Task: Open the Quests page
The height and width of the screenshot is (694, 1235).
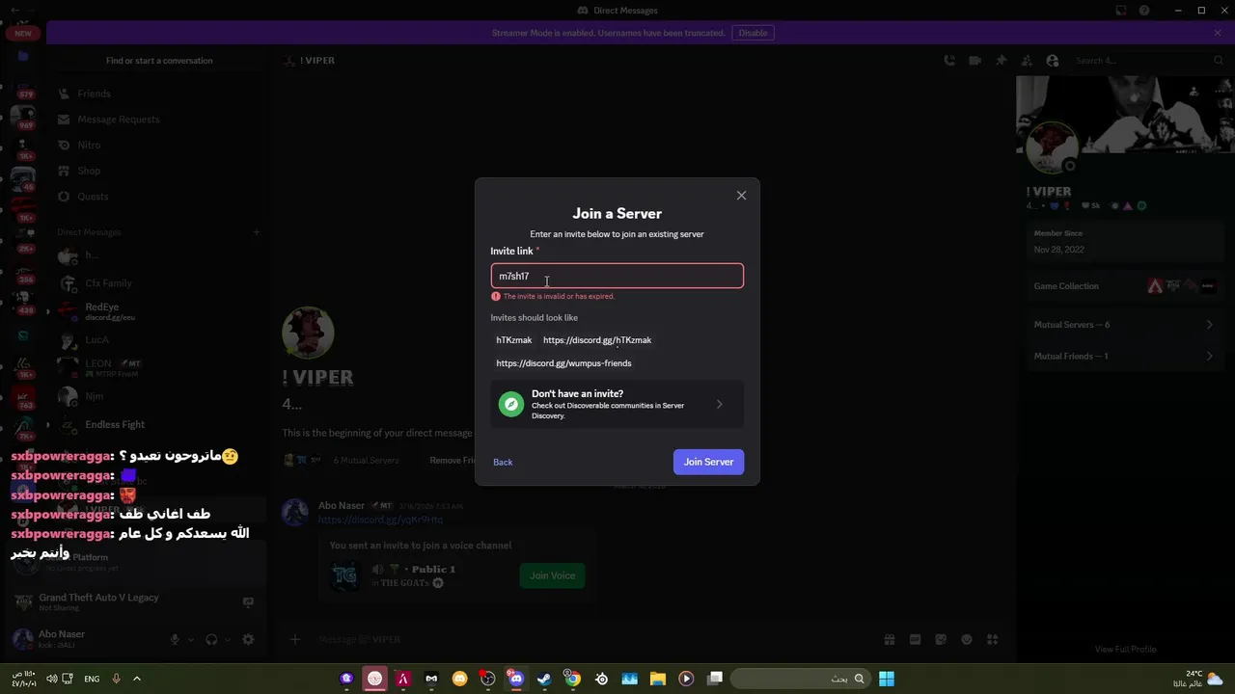Action: point(159,197)
